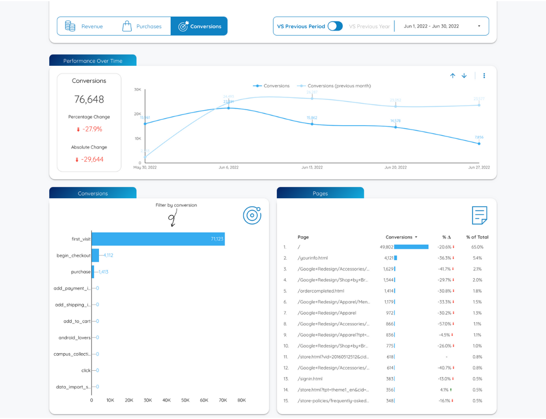Click the Revenue coins icon

(70, 26)
